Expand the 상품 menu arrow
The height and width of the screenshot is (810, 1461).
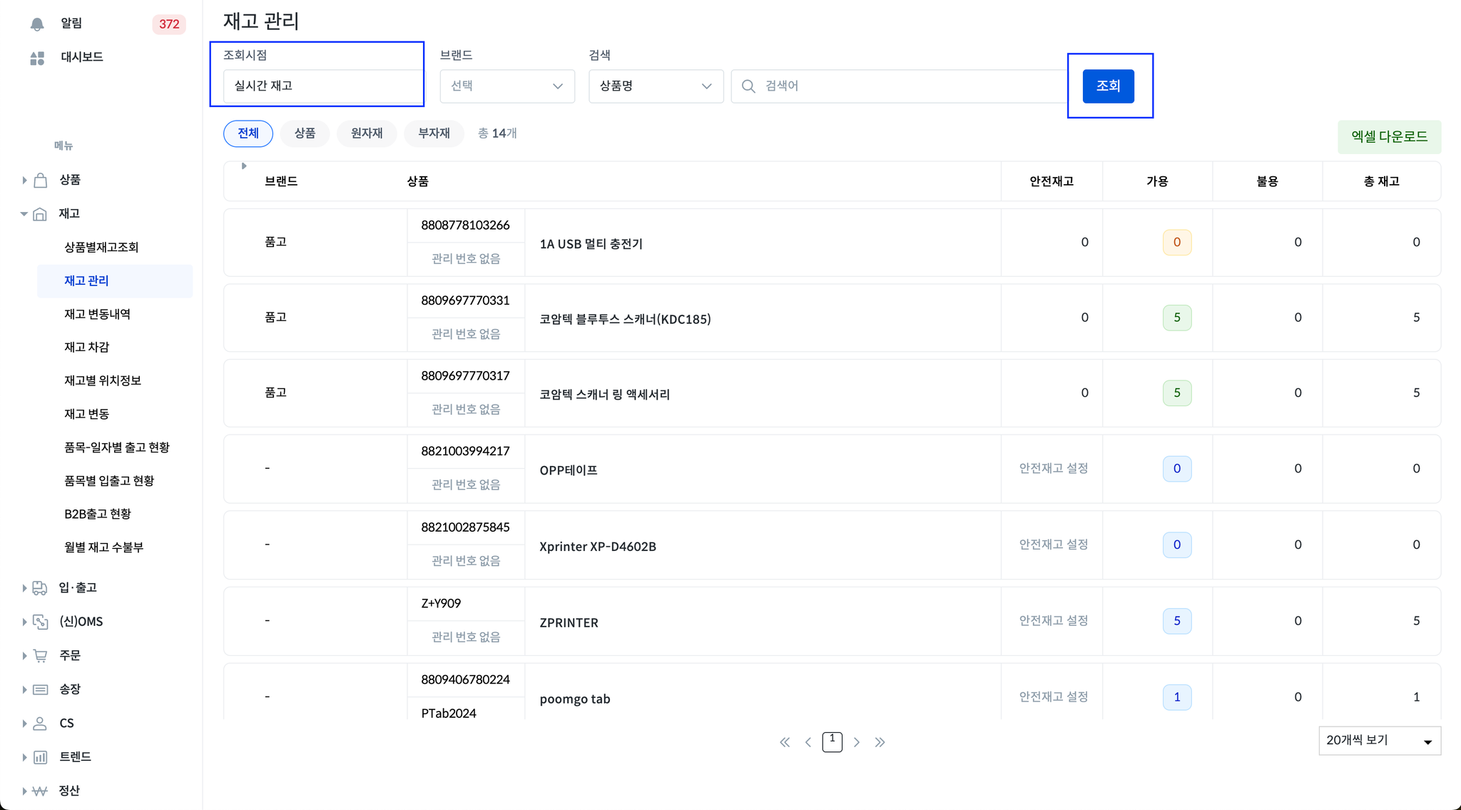(x=24, y=181)
